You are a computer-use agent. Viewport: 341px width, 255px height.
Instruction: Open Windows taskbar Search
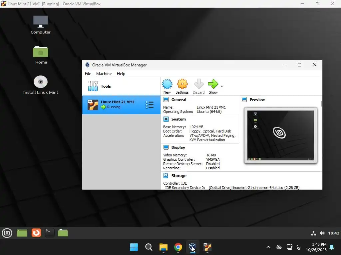[149, 247]
